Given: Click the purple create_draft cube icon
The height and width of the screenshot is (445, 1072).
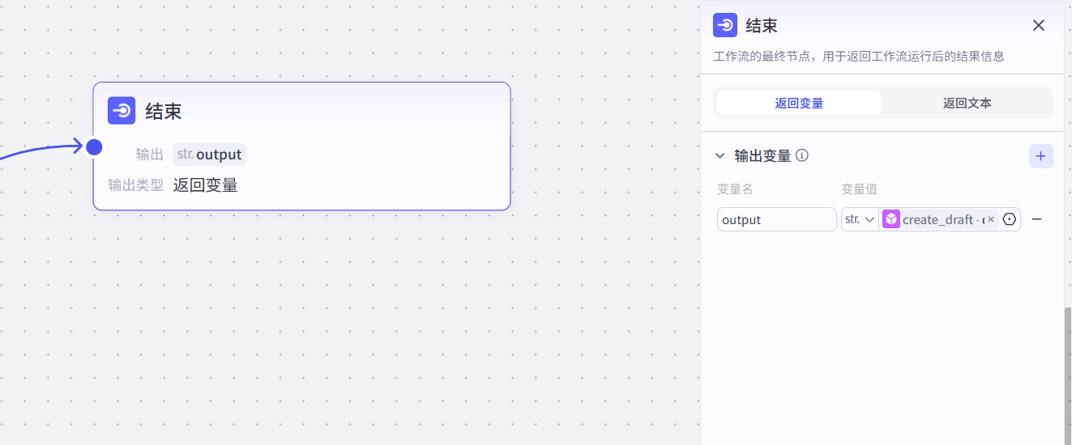Looking at the screenshot, I should click(891, 219).
